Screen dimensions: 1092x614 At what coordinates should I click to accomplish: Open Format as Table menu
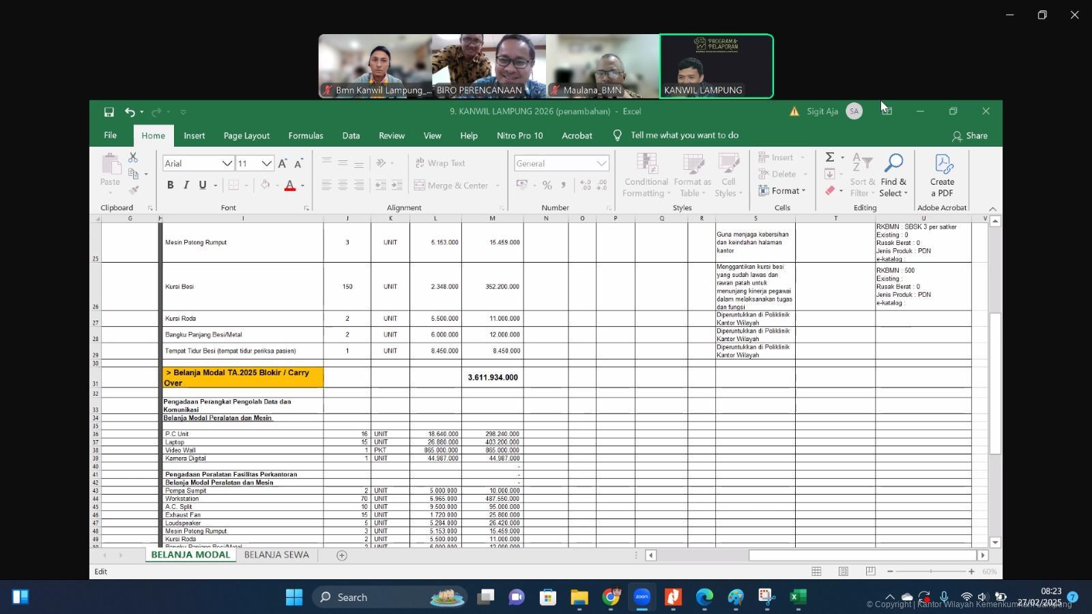click(x=692, y=175)
